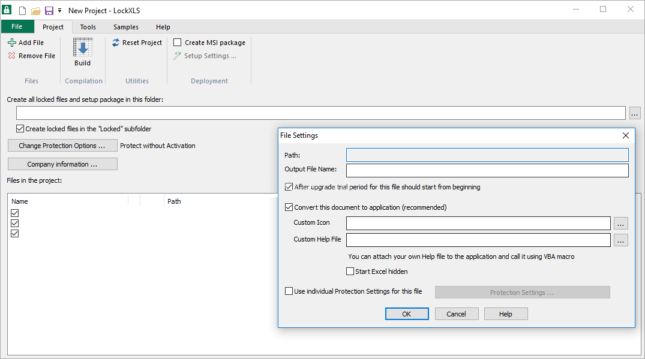Viewport: 645px width, 359px height.
Task: Open the File menu
Action: 17,26
